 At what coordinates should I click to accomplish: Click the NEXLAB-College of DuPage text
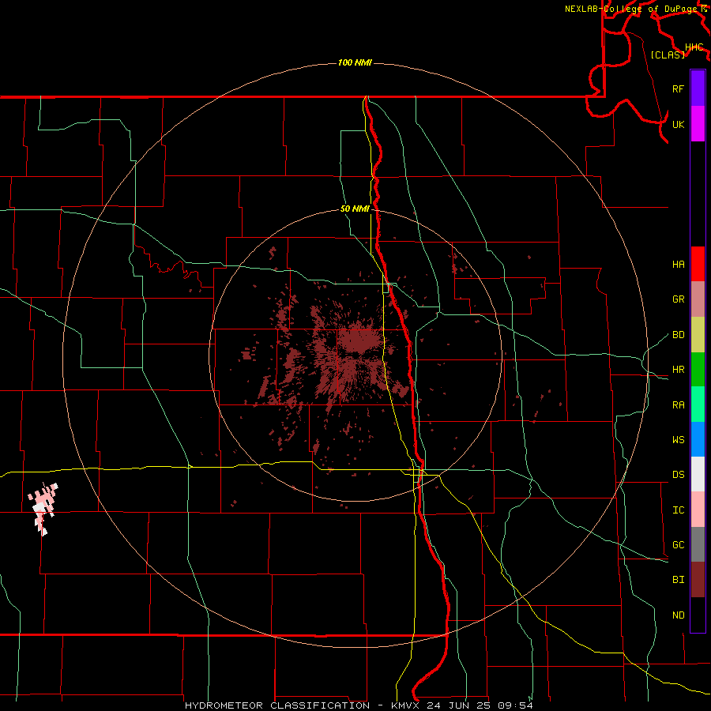coord(630,9)
